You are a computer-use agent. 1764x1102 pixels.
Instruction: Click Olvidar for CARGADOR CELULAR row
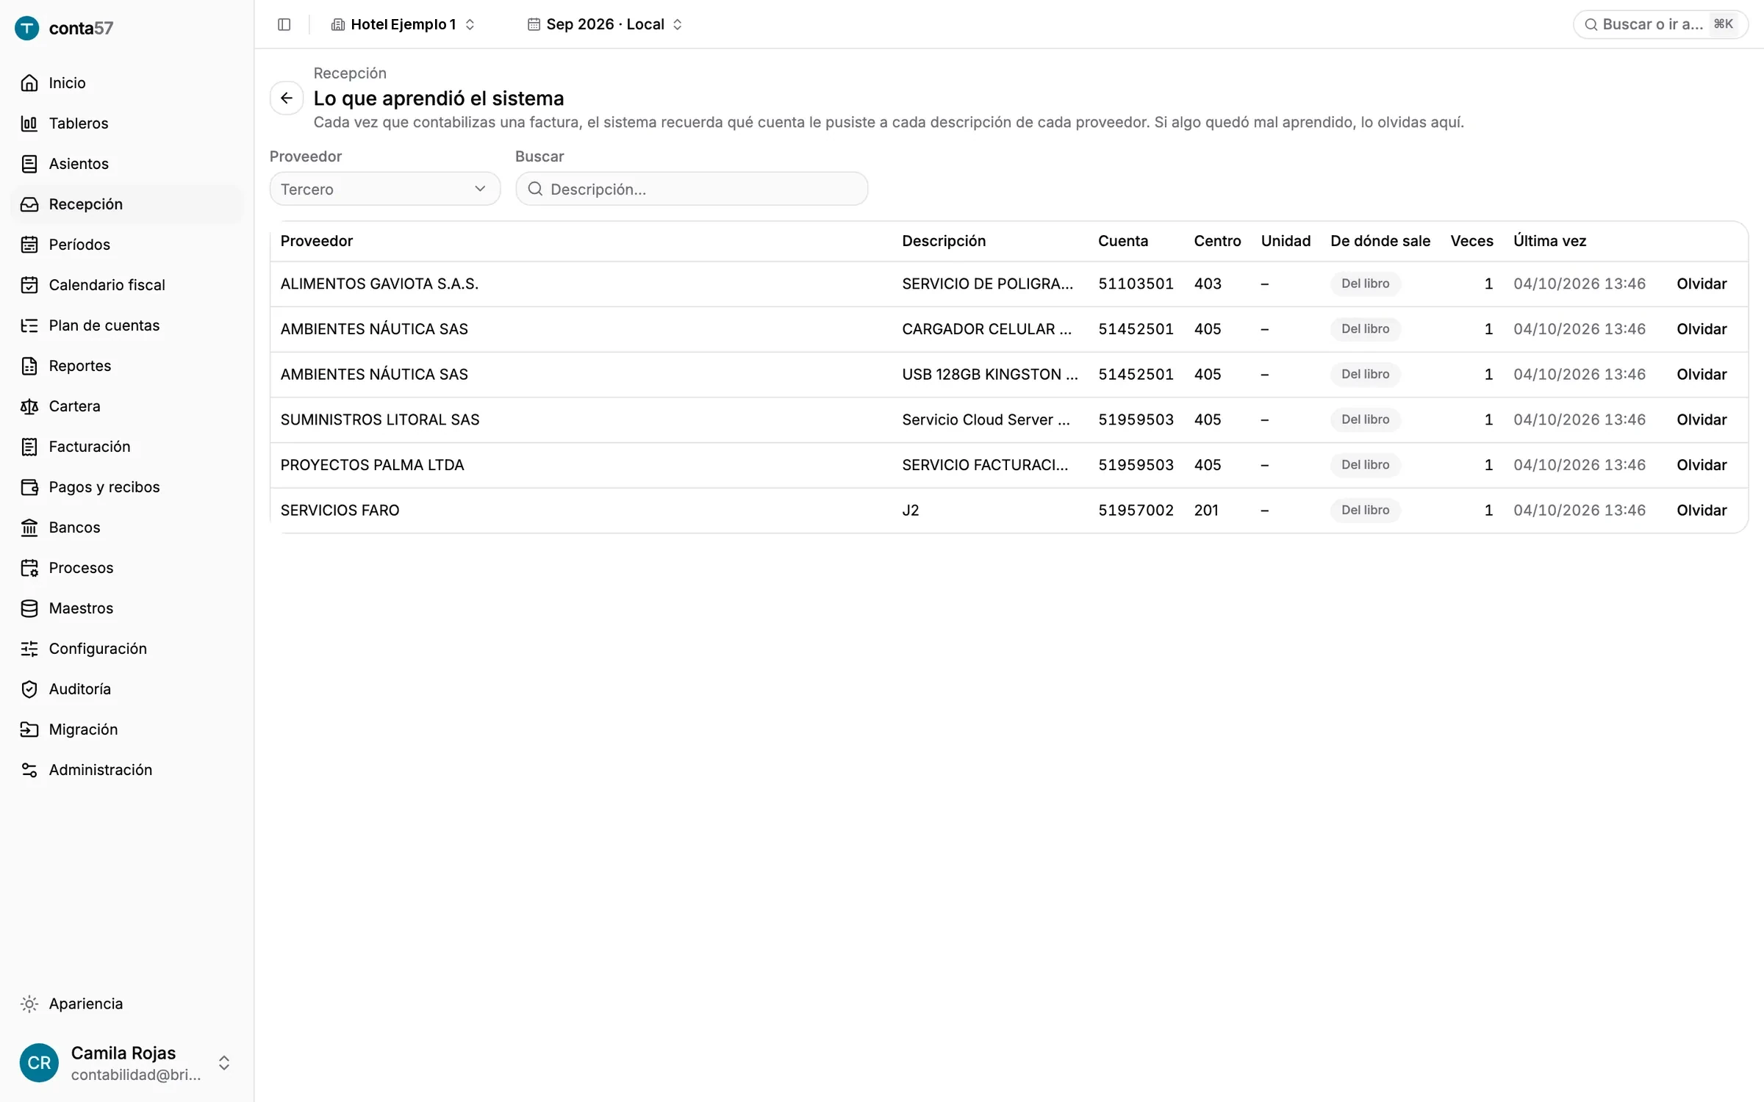click(x=1702, y=329)
